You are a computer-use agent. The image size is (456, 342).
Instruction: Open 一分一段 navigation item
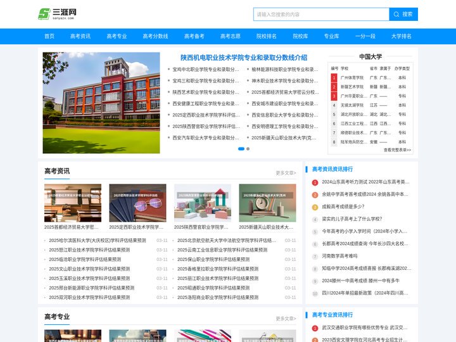pyautogui.click(x=365, y=36)
